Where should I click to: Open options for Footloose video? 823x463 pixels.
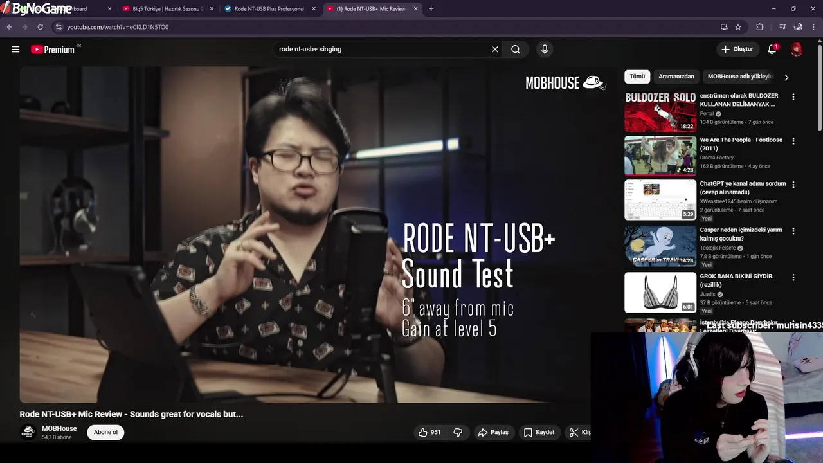click(x=793, y=141)
